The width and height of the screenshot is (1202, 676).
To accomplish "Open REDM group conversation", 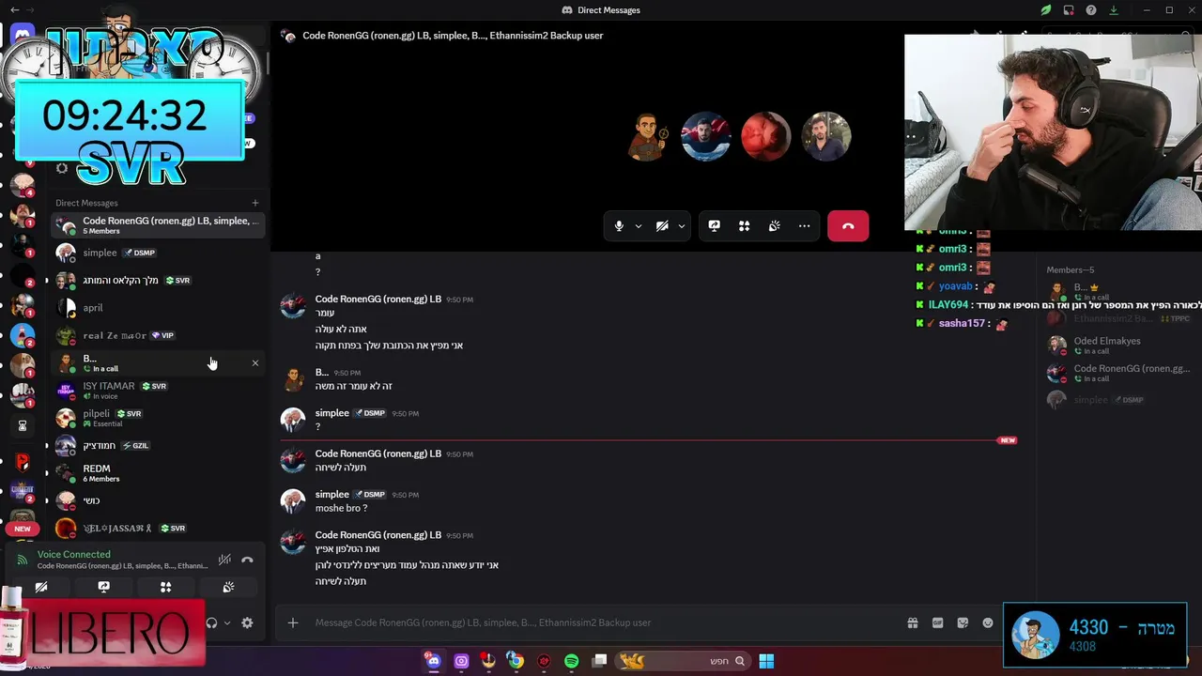I will click(x=157, y=473).
